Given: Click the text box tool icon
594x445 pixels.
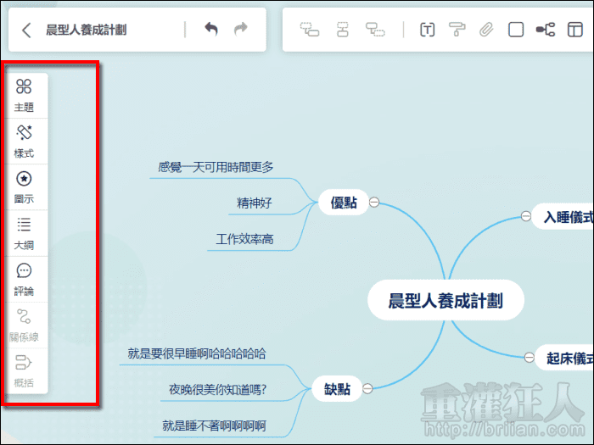Looking at the screenshot, I should click(428, 31).
